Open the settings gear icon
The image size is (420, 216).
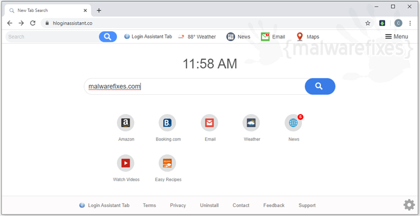409,205
